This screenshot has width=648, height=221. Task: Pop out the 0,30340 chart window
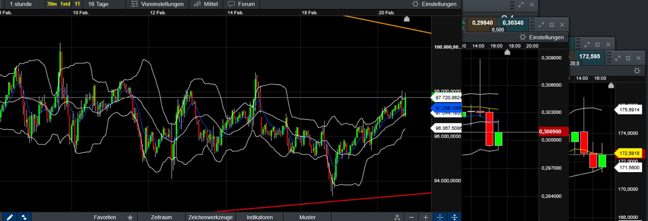[552, 25]
